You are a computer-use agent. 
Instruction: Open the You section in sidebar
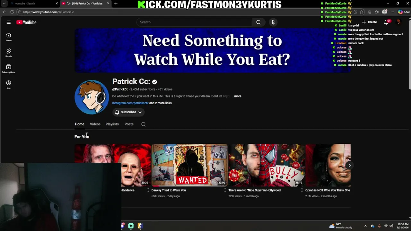(x=9, y=85)
